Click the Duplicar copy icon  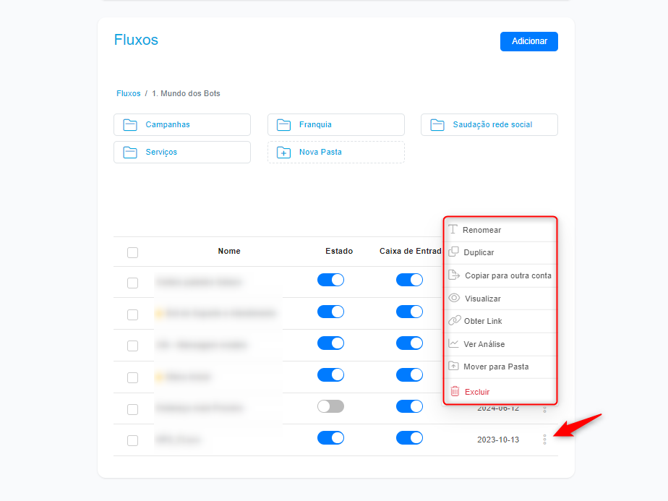pos(454,252)
